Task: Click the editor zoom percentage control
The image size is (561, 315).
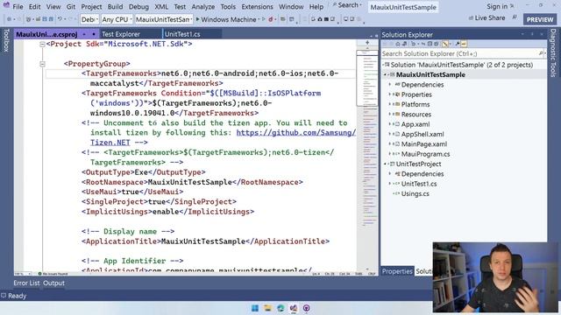Action: tap(22, 274)
